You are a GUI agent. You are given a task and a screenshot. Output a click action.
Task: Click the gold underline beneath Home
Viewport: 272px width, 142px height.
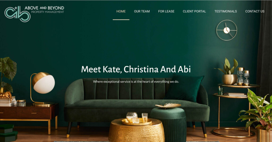pyautogui.click(x=121, y=20)
